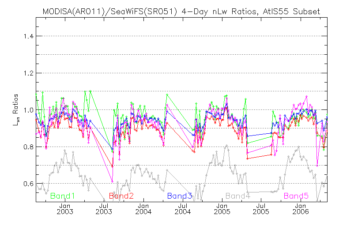Click the gray Band4 peak near Jan 2005
Screen dimensions: 339x226
point(226,146)
